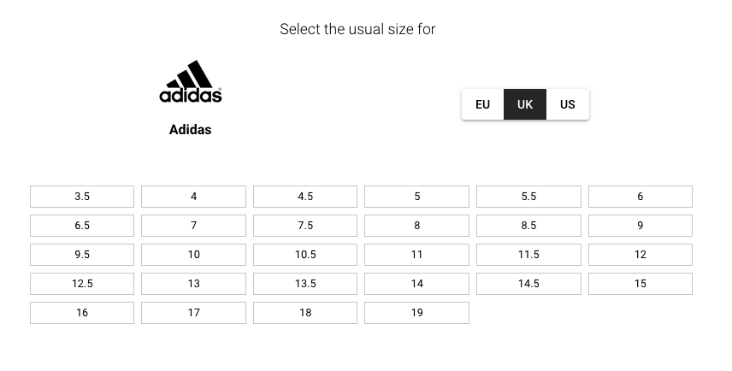Pick size 14.5
This screenshot has width=732, height=371.
[528, 284]
